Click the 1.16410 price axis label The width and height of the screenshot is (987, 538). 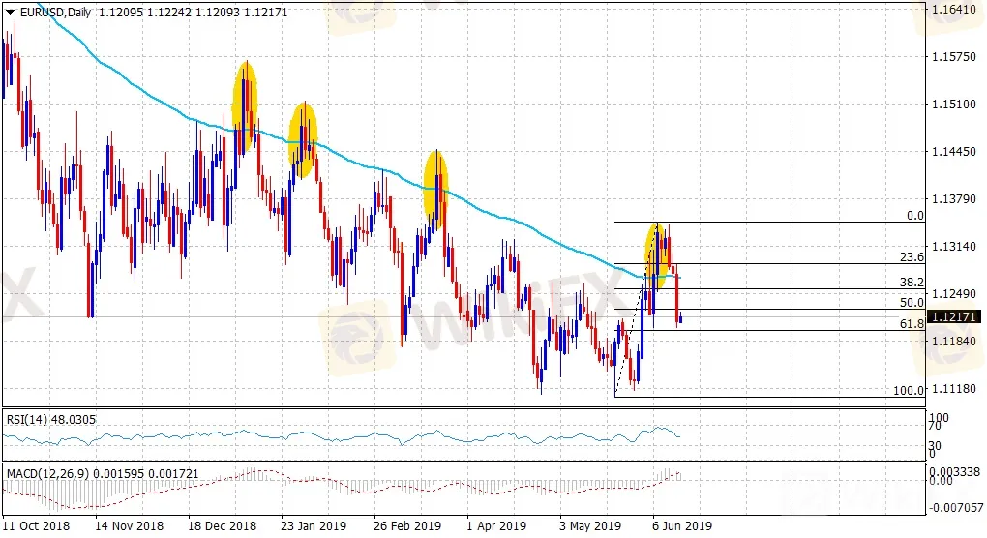click(x=952, y=9)
